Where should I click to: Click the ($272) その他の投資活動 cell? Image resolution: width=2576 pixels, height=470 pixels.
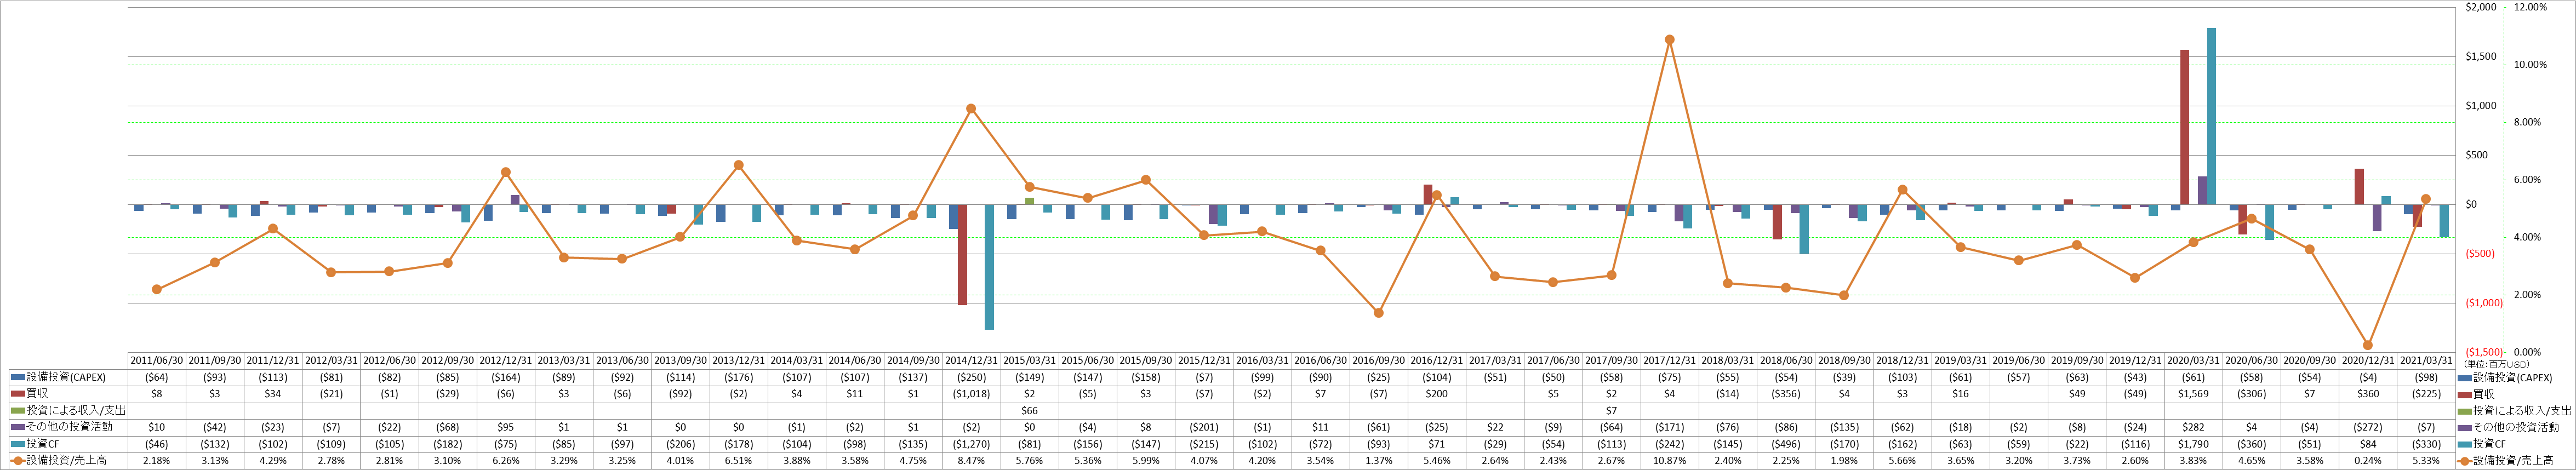click(2367, 427)
